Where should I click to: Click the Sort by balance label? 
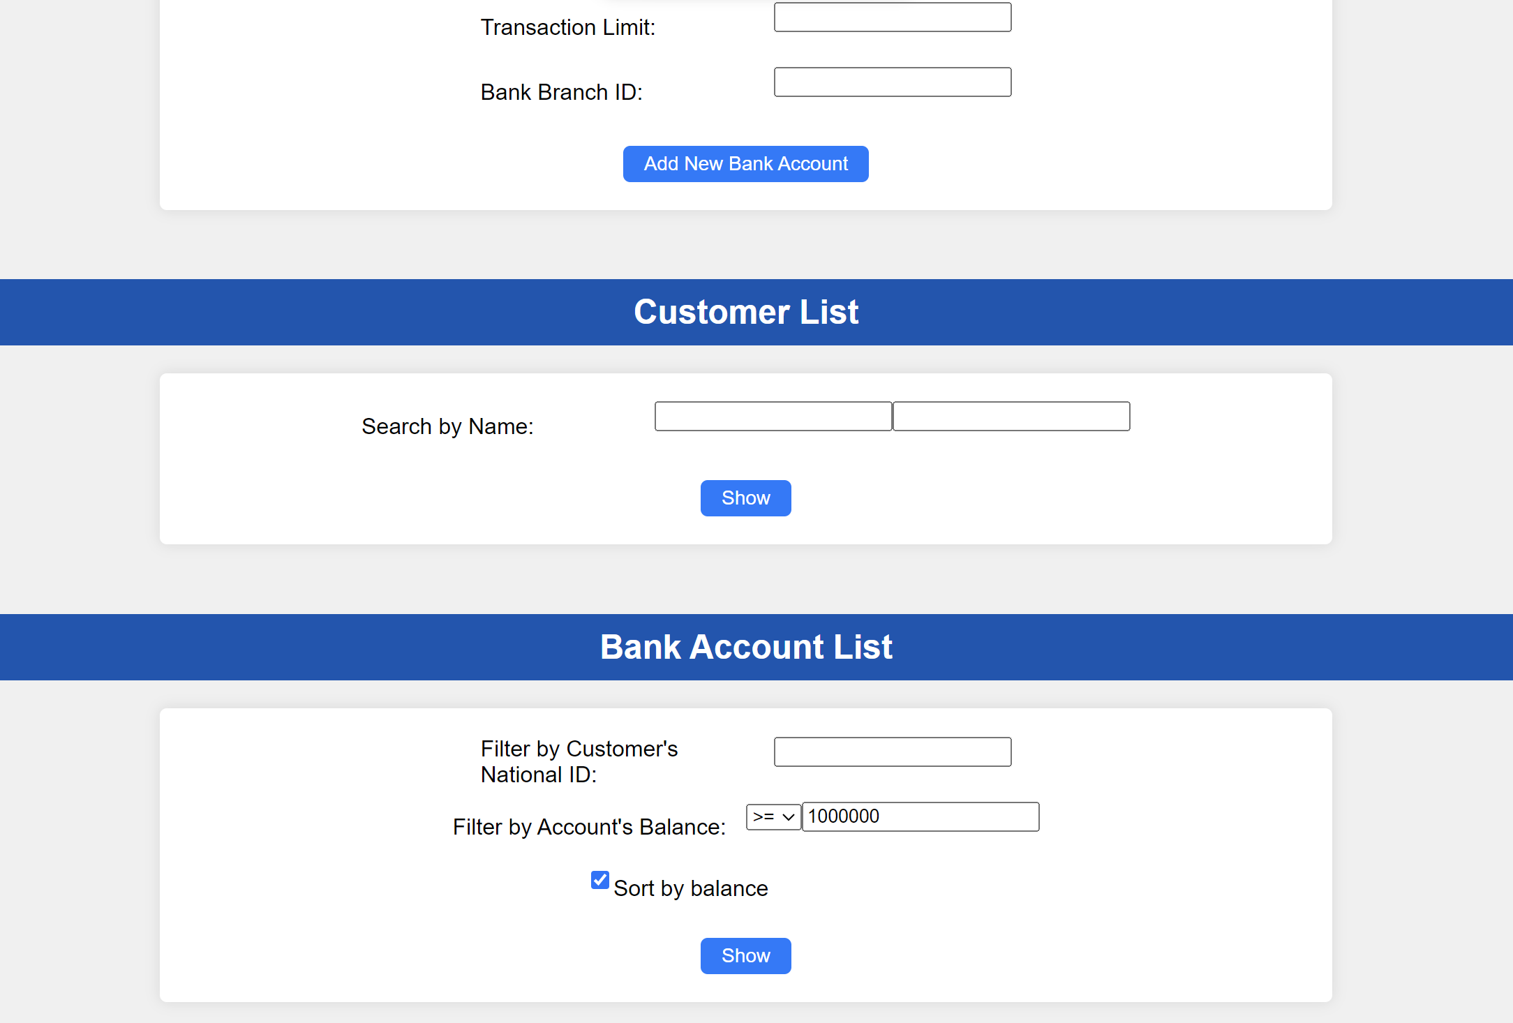691,888
